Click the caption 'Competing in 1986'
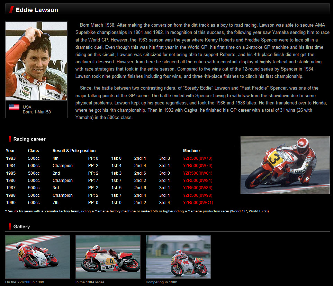The height and width of the screenshot is (286, 333). click(161, 282)
